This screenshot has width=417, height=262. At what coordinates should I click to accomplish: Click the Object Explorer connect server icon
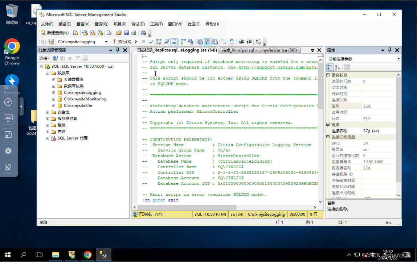click(x=55, y=58)
